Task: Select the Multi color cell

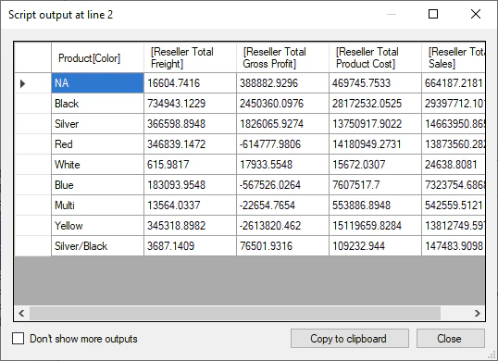Action: point(97,205)
